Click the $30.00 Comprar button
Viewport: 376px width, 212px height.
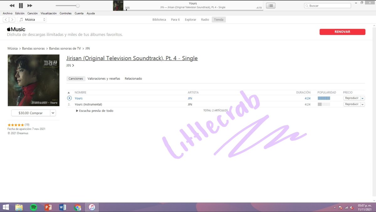click(x=30, y=113)
